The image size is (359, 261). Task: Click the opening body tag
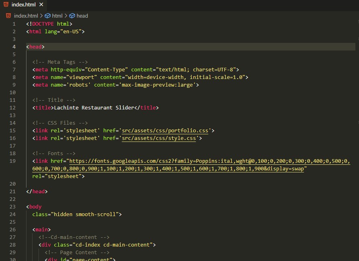pyautogui.click(x=34, y=207)
